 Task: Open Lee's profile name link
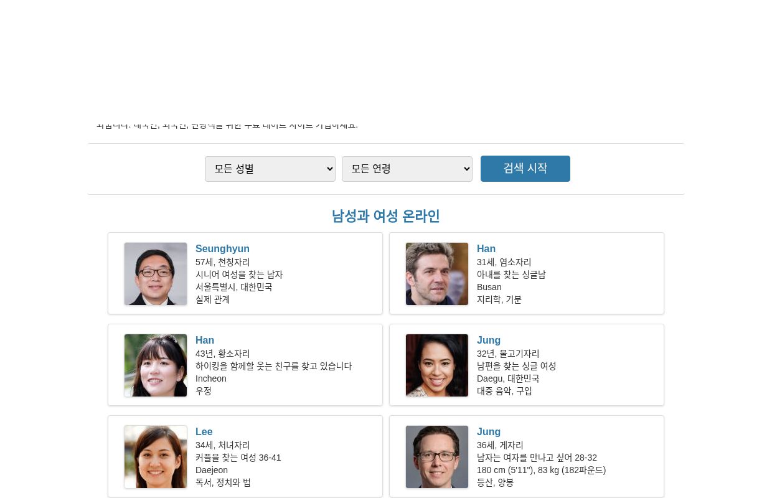[x=204, y=432]
